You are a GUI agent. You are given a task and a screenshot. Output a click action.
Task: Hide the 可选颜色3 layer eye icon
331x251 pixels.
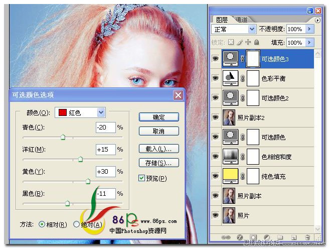point(215,59)
